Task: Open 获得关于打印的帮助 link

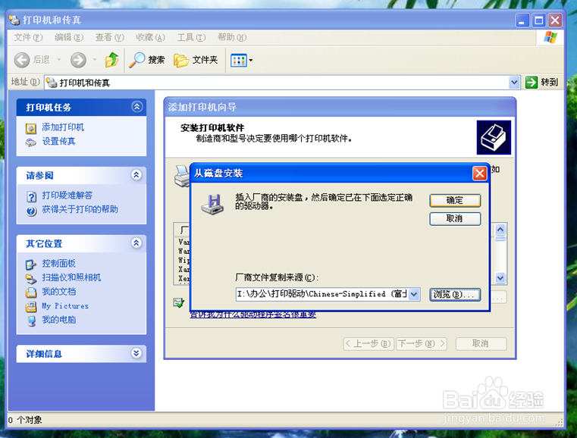Action: pos(80,209)
